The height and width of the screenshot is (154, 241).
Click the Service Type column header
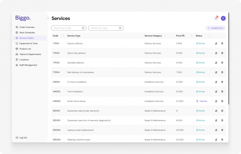[x=74, y=36]
